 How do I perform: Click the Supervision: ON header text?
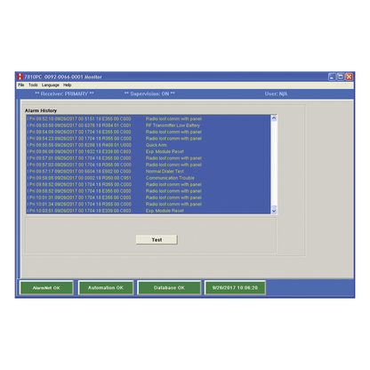[x=149, y=93]
